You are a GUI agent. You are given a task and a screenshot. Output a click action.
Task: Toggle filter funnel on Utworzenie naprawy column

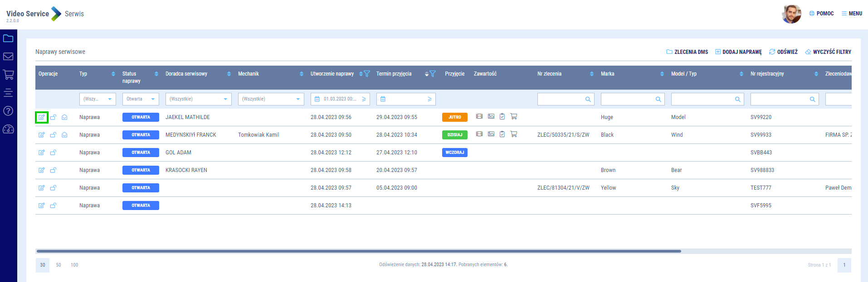click(x=367, y=74)
